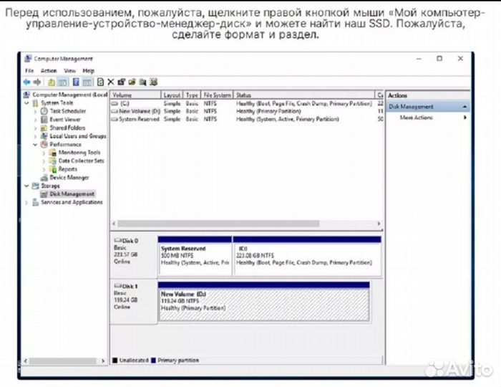Click the System Tools icon in the tree
This screenshot has height=387, width=501.
point(36,102)
